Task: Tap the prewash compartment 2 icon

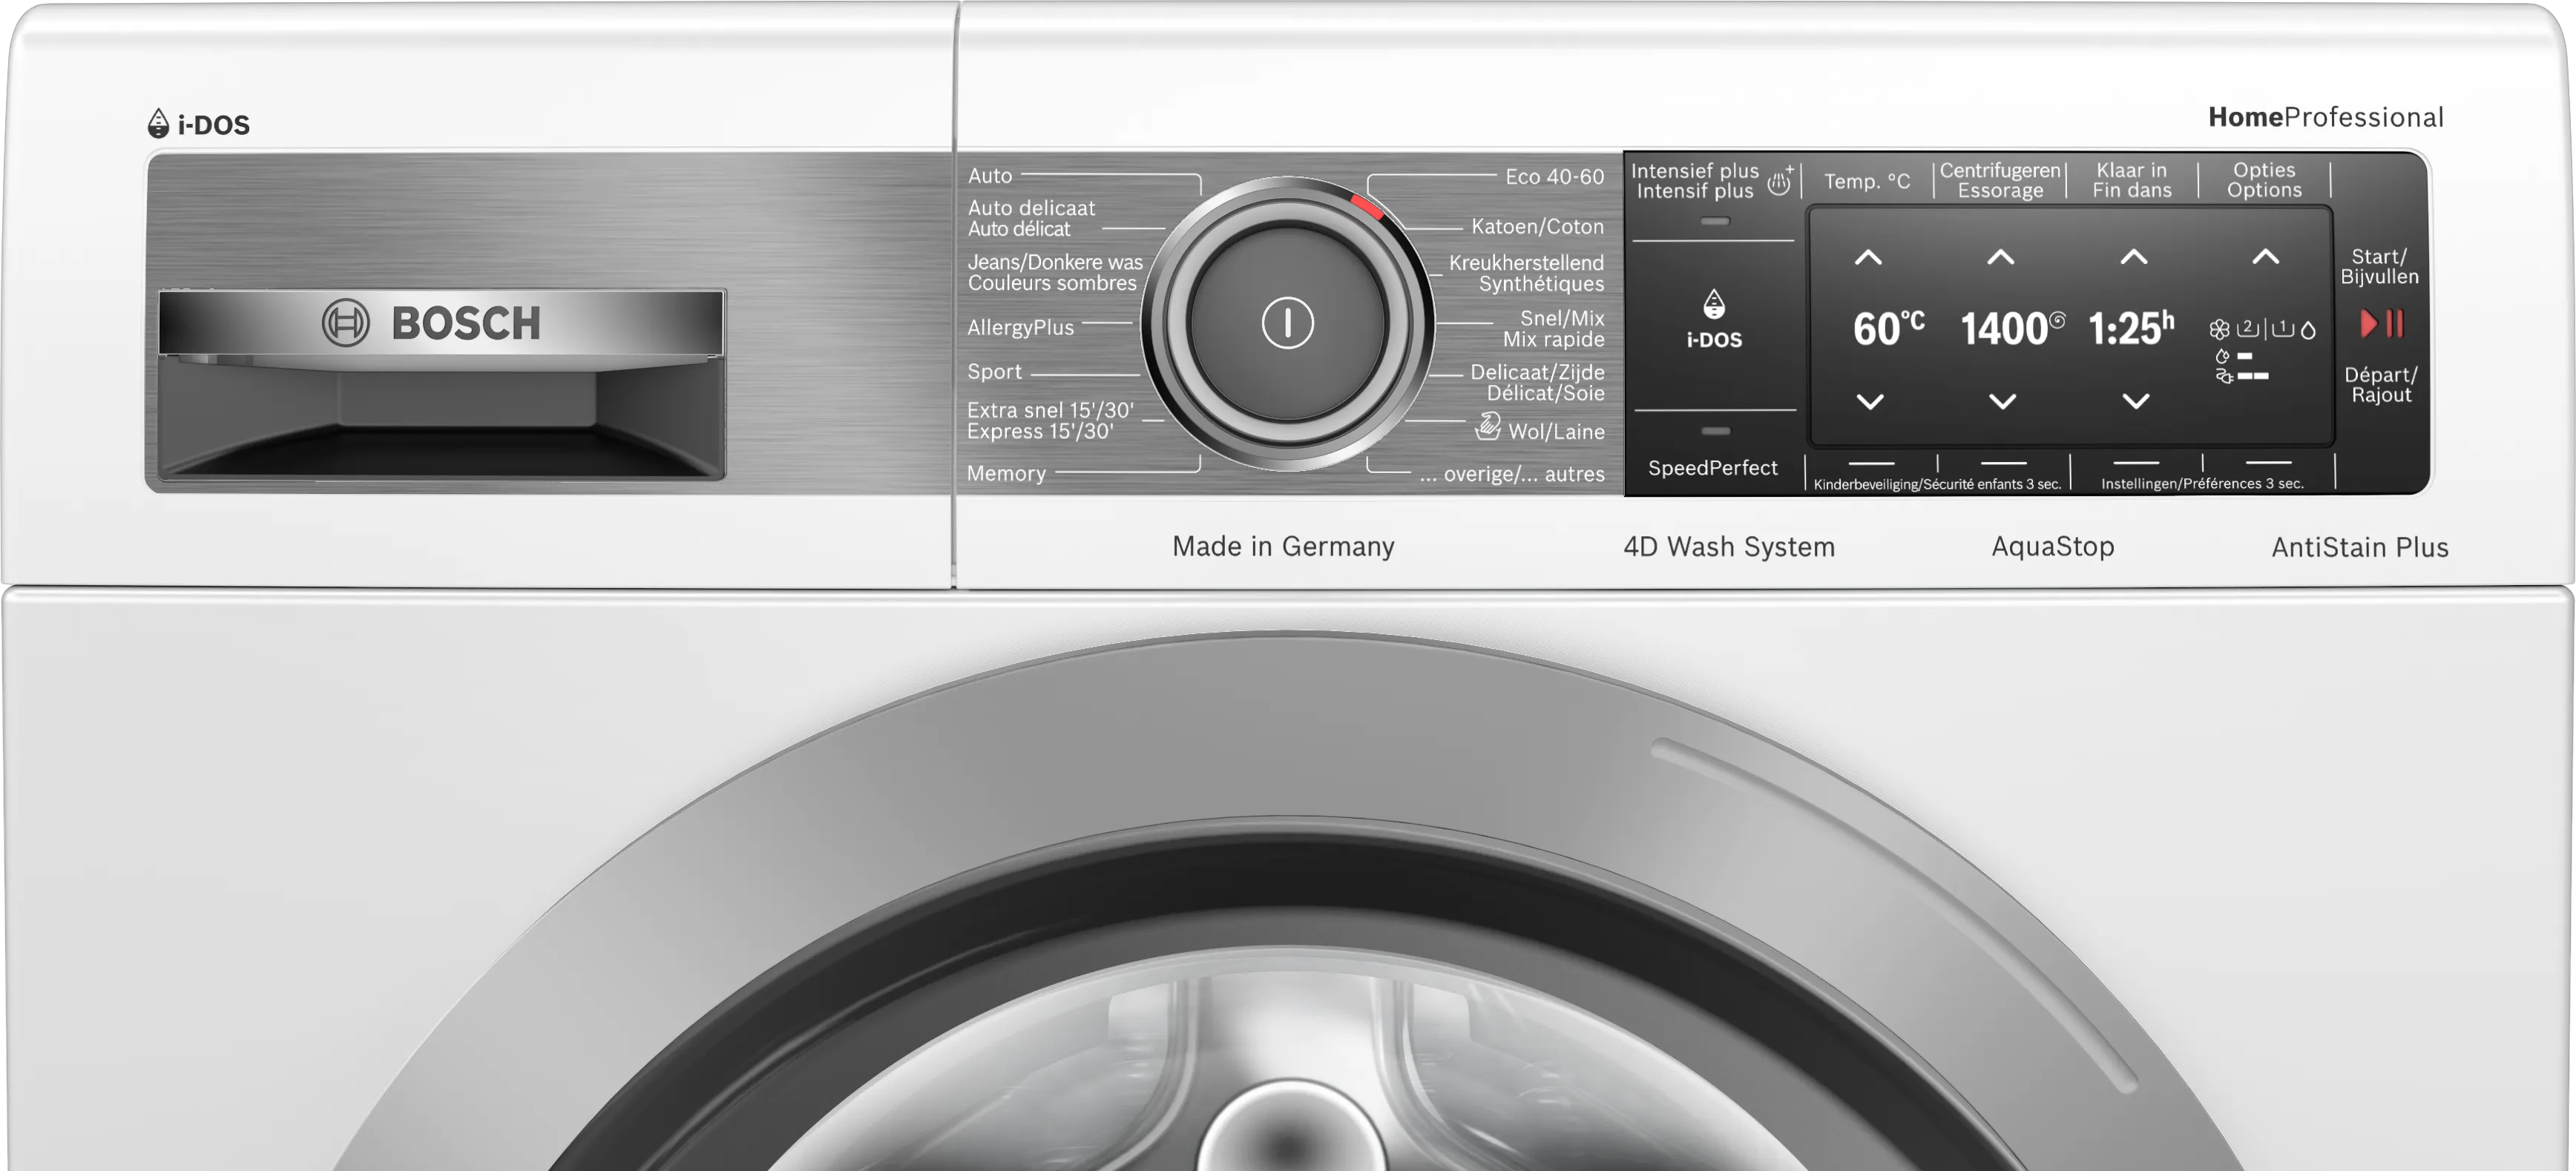Action: point(2248,328)
